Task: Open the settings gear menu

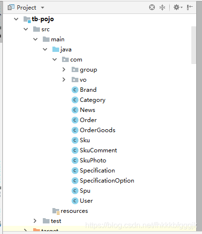Action: (178, 7)
